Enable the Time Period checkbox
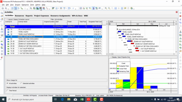182x102 pixels. coord(8,91)
